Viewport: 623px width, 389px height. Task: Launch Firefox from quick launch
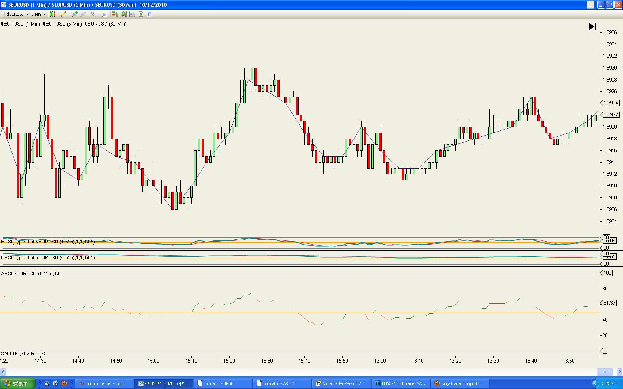pyautogui.click(x=64, y=383)
